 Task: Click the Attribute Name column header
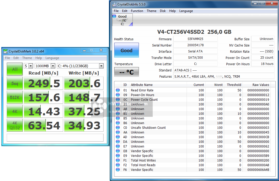158,85
